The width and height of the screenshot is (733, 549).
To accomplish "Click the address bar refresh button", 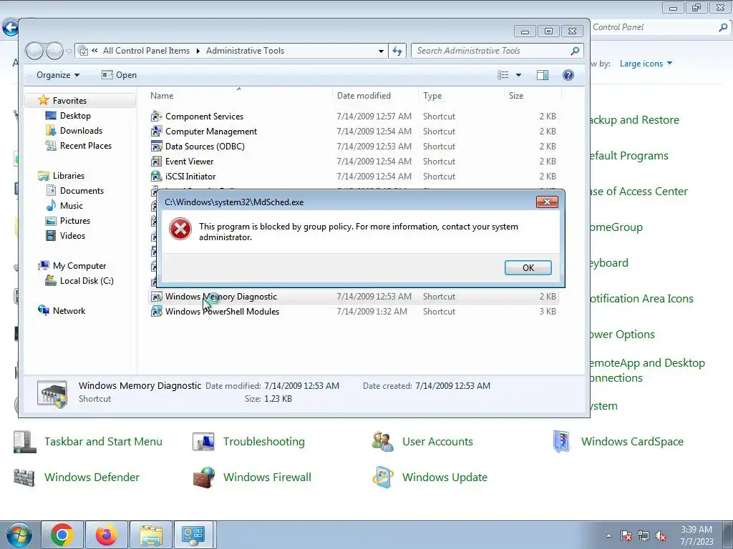I will pyautogui.click(x=397, y=51).
